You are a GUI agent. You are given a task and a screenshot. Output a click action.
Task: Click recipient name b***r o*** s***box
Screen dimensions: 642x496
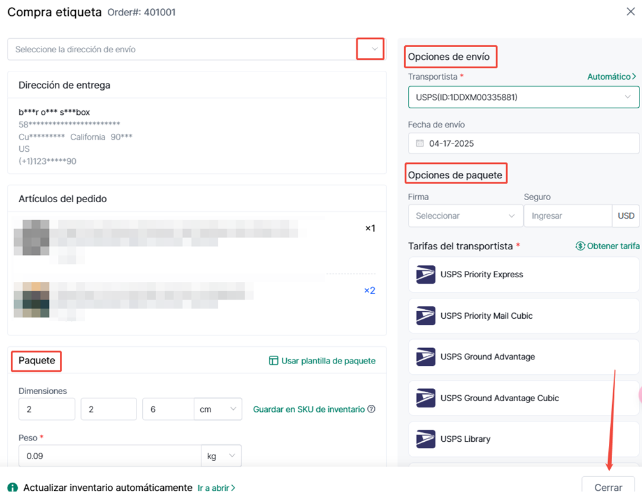(x=54, y=112)
